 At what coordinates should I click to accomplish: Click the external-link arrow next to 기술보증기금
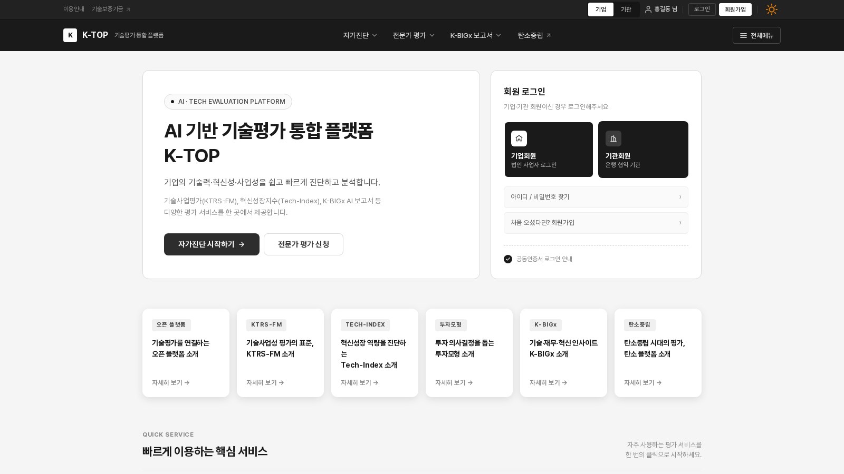(x=128, y=9)
